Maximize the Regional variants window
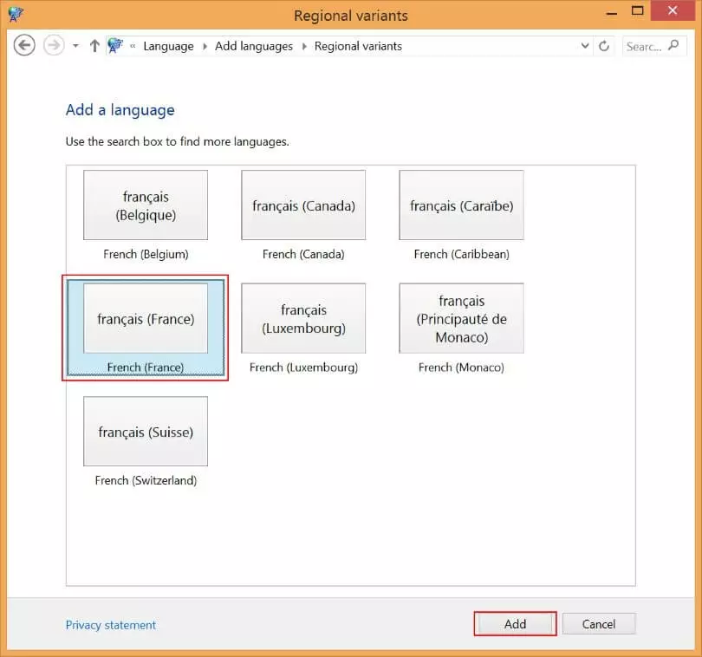 pos(637,11)
